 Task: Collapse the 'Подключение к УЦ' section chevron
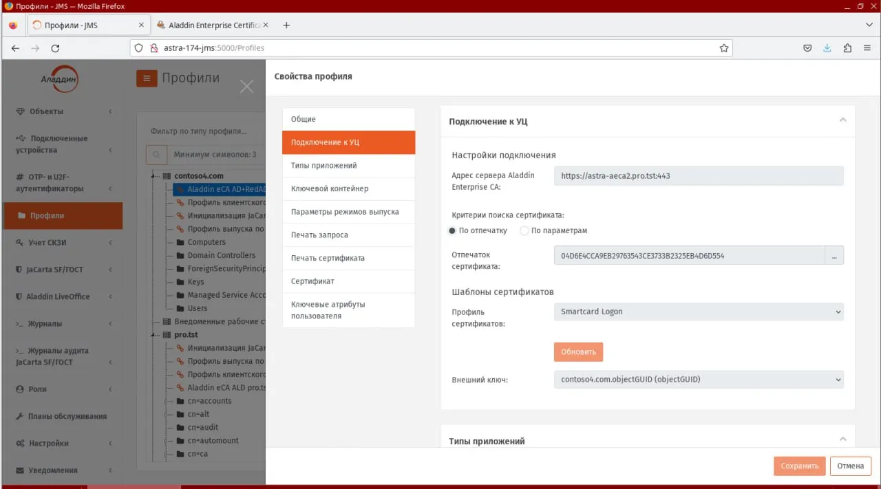(x=842, y=120)
